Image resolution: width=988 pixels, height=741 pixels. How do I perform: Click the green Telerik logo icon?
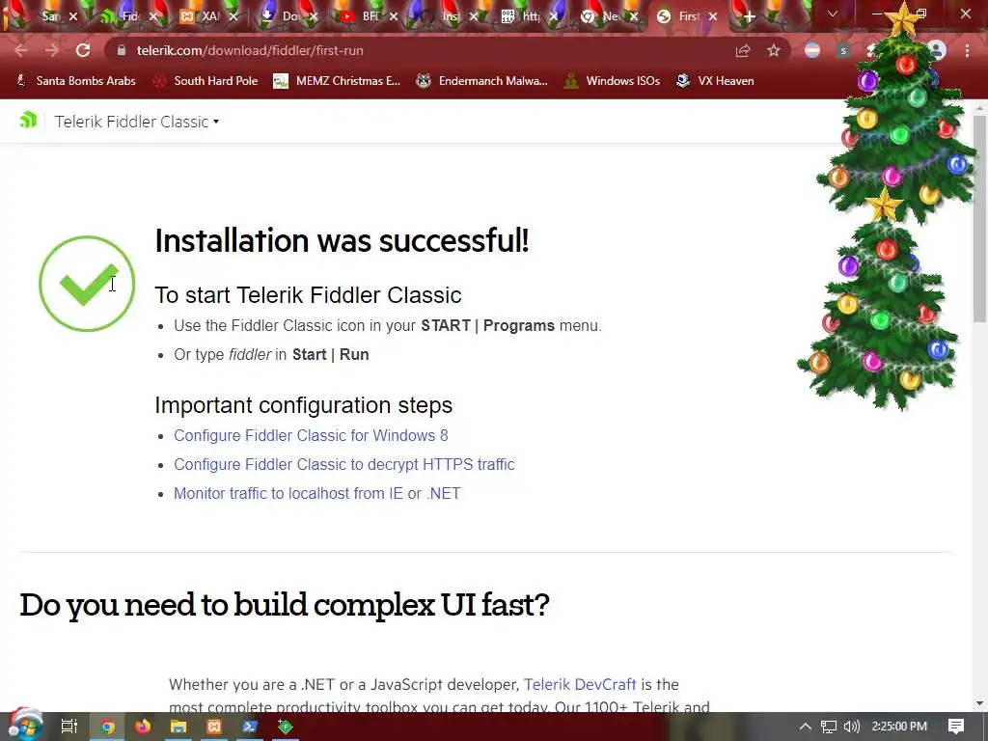point(28,120)
